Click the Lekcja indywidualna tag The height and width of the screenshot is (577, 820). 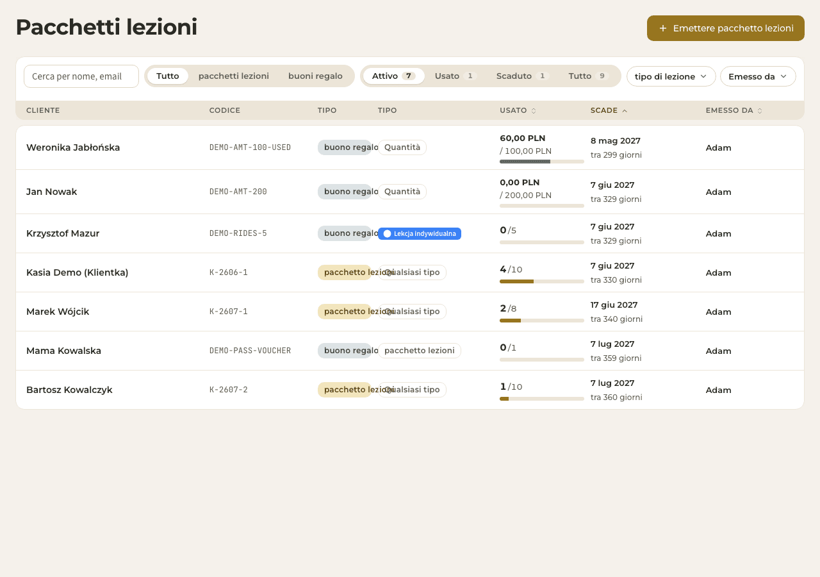click(420, 233)
